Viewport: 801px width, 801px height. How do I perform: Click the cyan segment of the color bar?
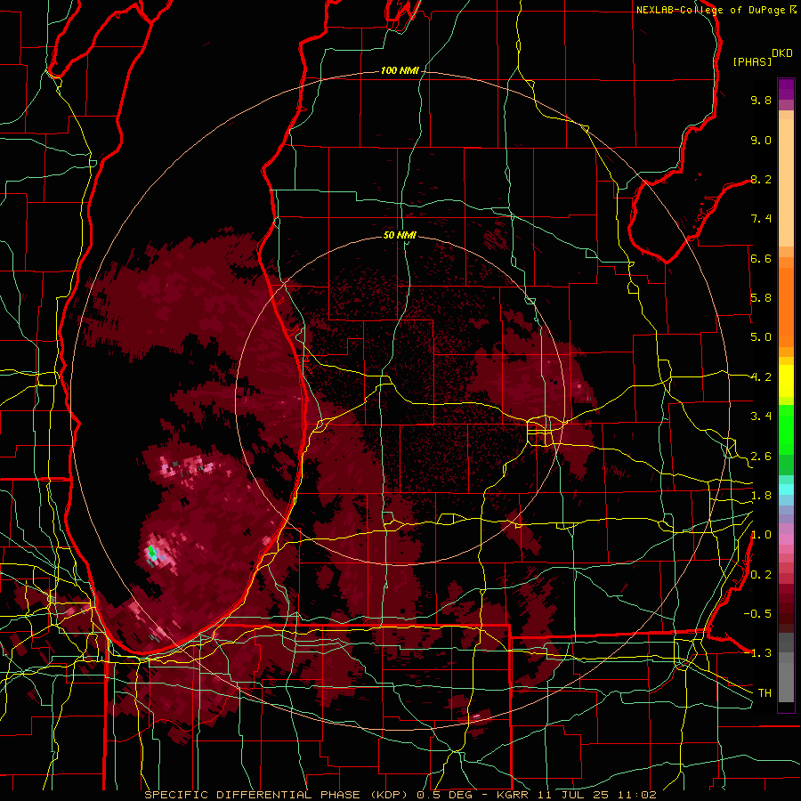[786, 489]
